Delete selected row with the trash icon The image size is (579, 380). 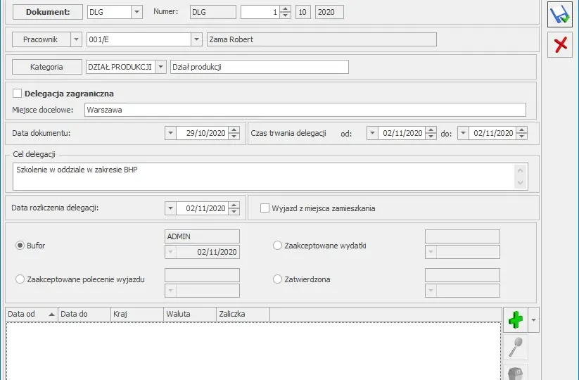pos(516,372)
